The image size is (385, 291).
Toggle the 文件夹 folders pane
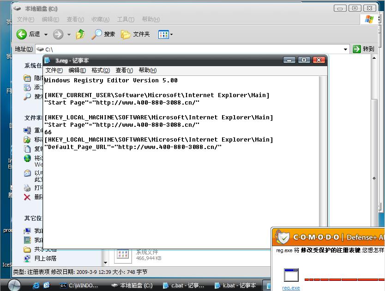[x=135, y=34]
